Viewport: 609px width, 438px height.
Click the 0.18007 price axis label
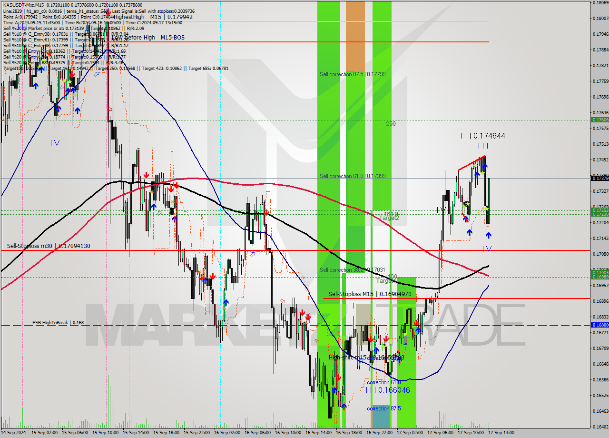tap(600, 18)
